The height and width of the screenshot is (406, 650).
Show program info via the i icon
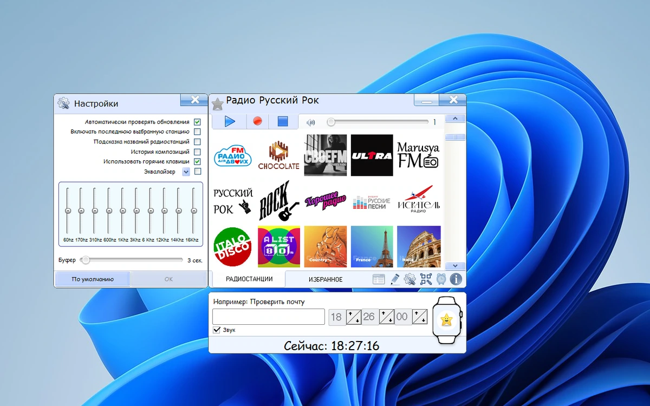457,279
